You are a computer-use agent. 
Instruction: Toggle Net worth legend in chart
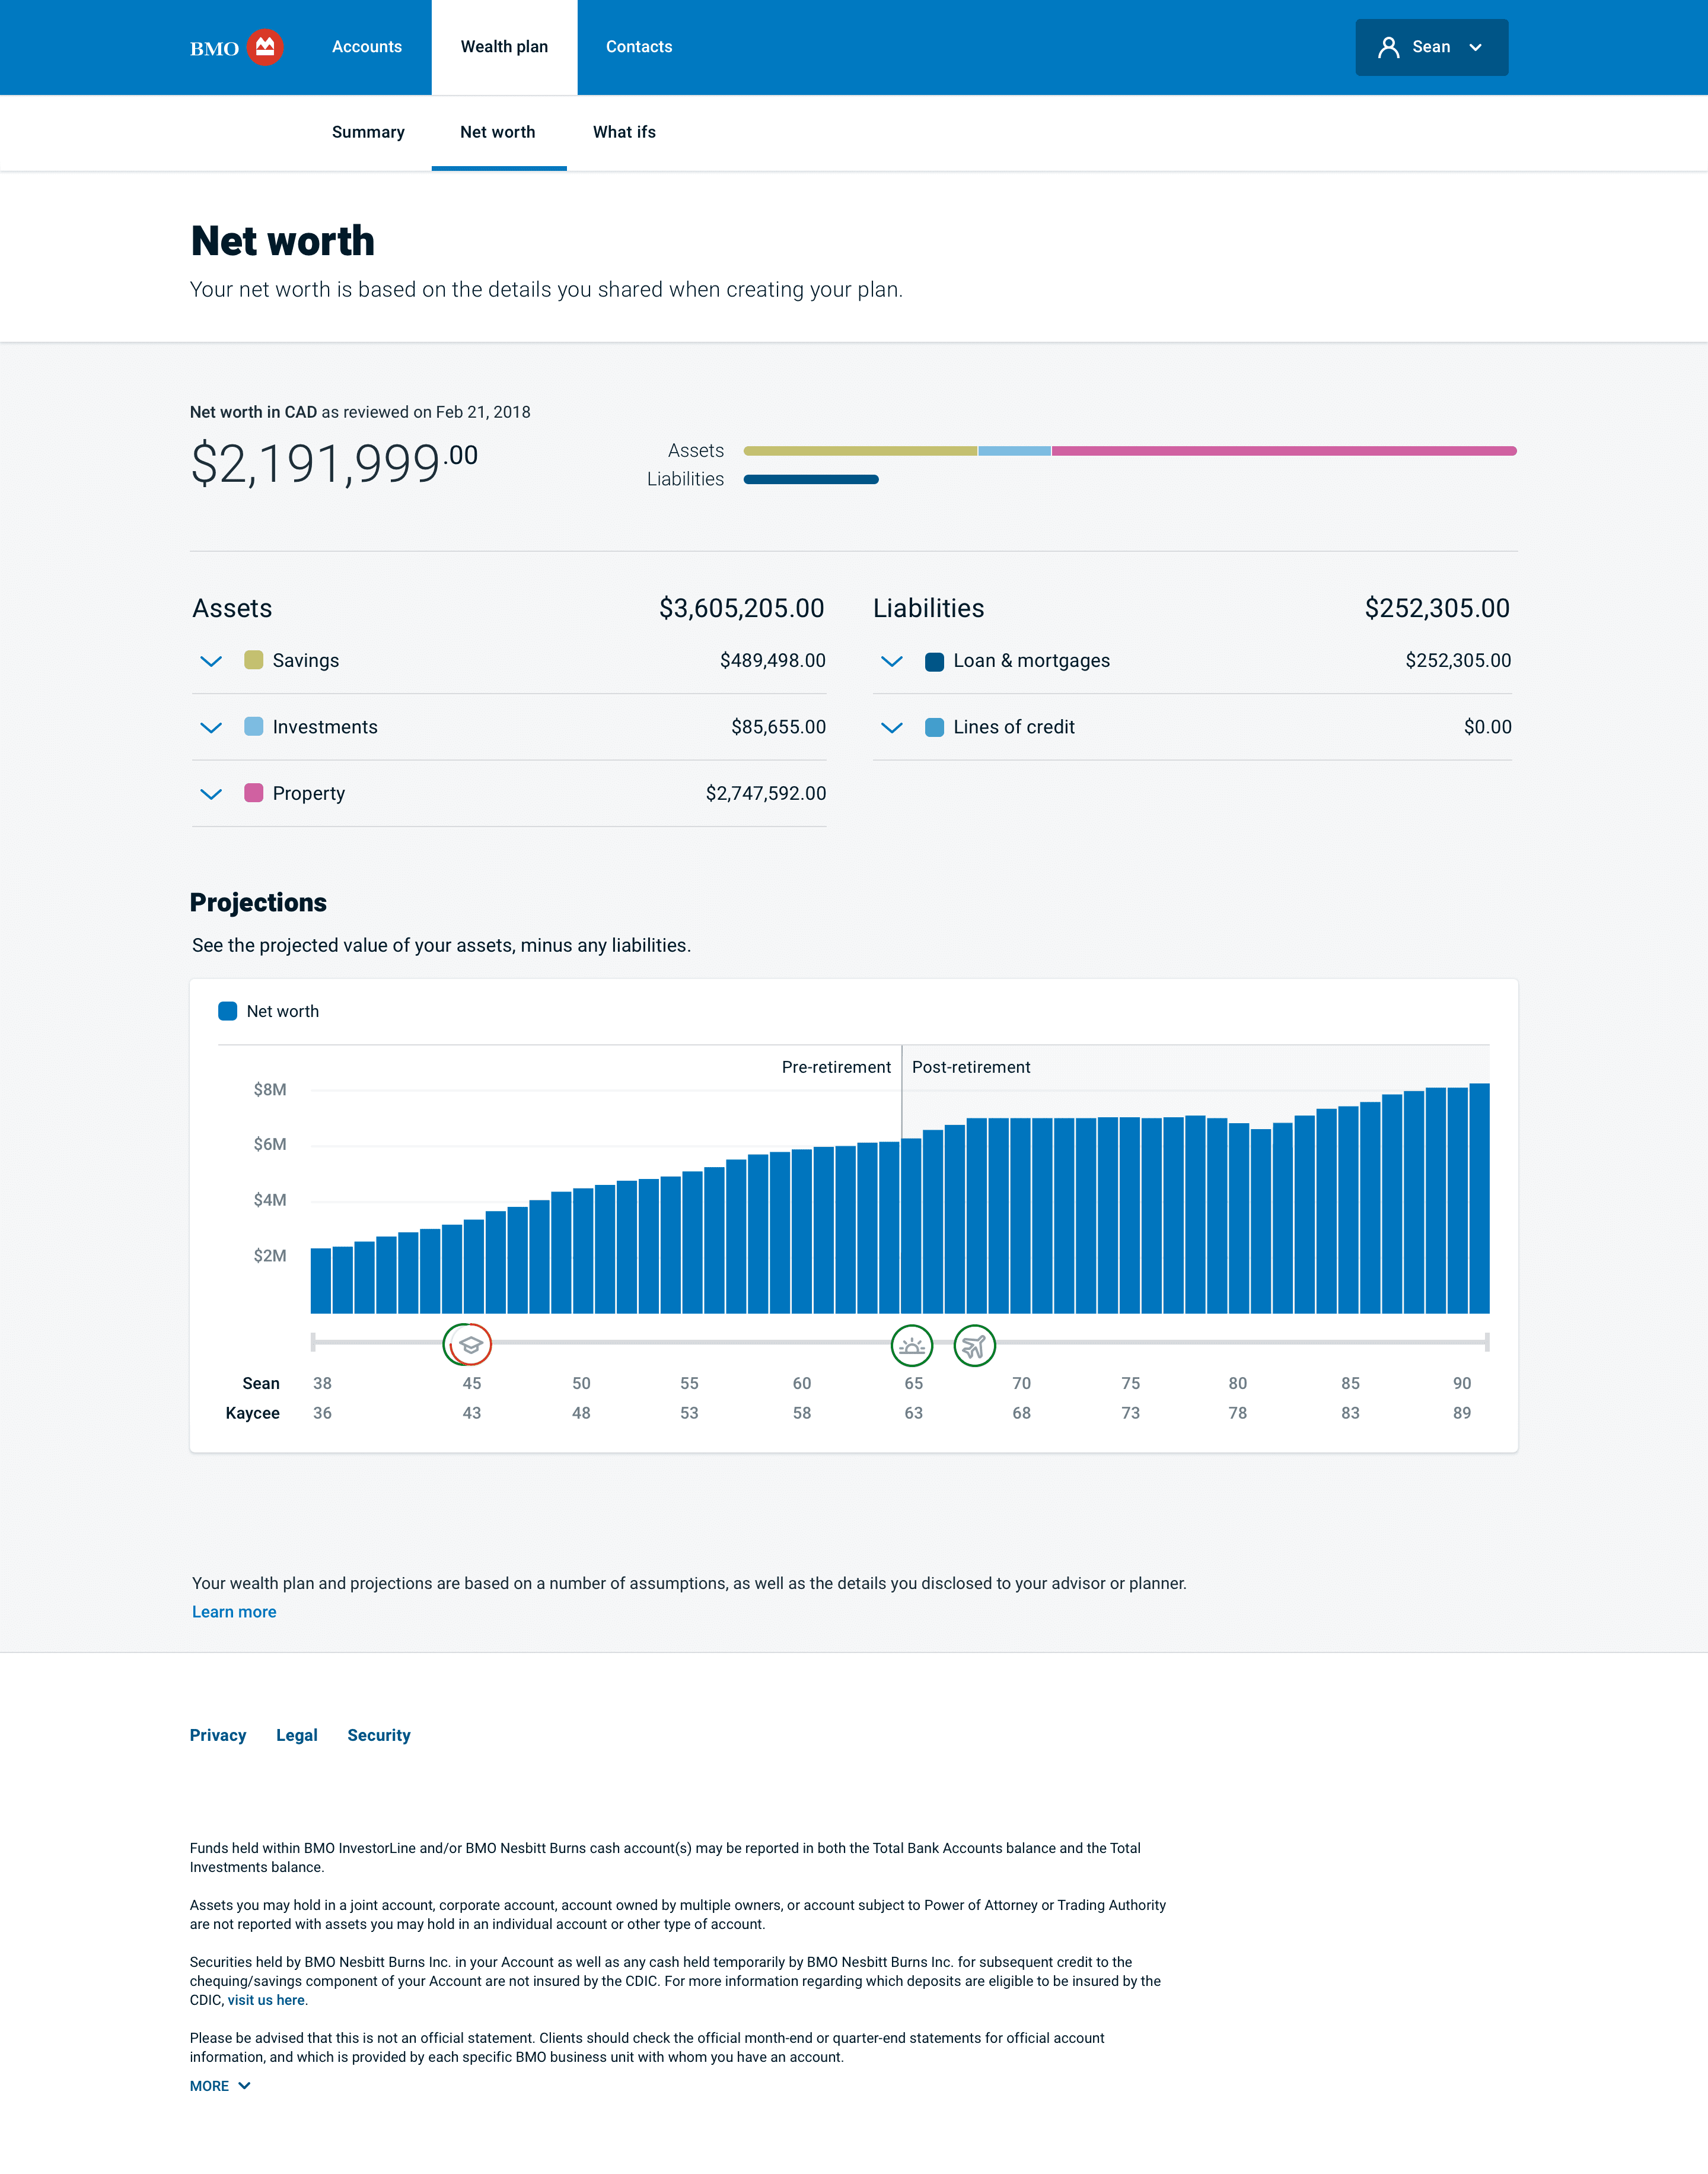228,1012
